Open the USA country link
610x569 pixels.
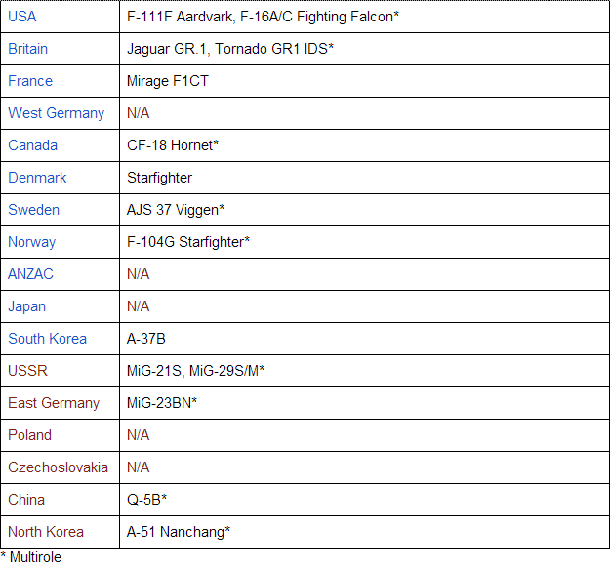[22, 17]
